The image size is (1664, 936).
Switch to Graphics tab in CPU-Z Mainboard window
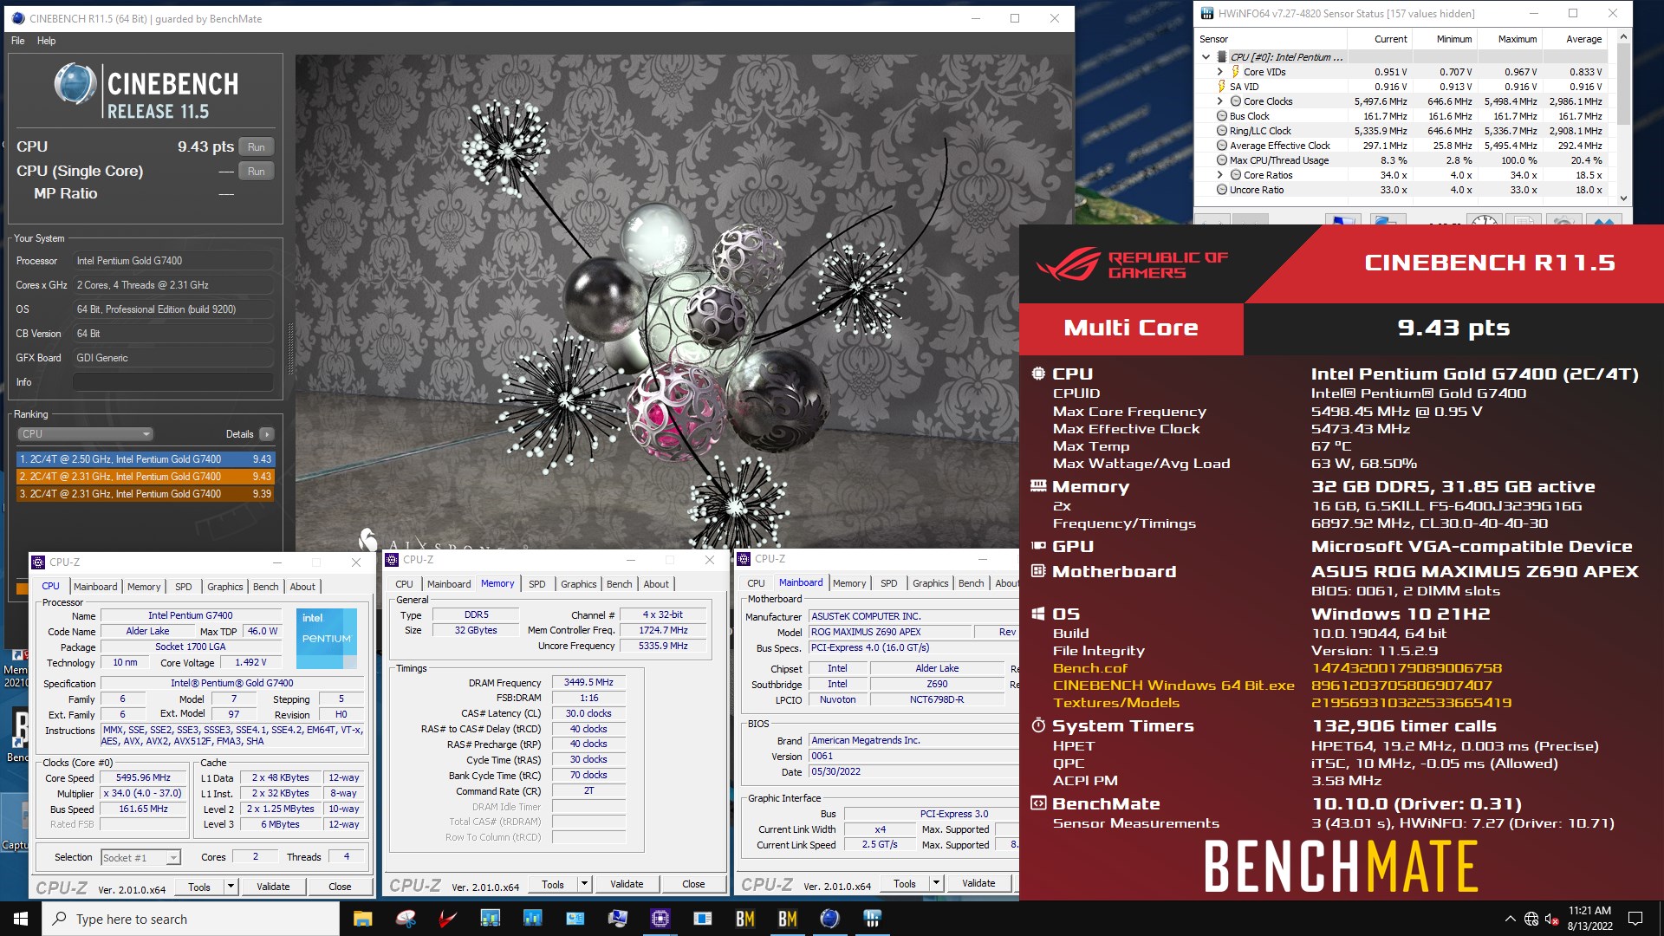click(930, 583)
